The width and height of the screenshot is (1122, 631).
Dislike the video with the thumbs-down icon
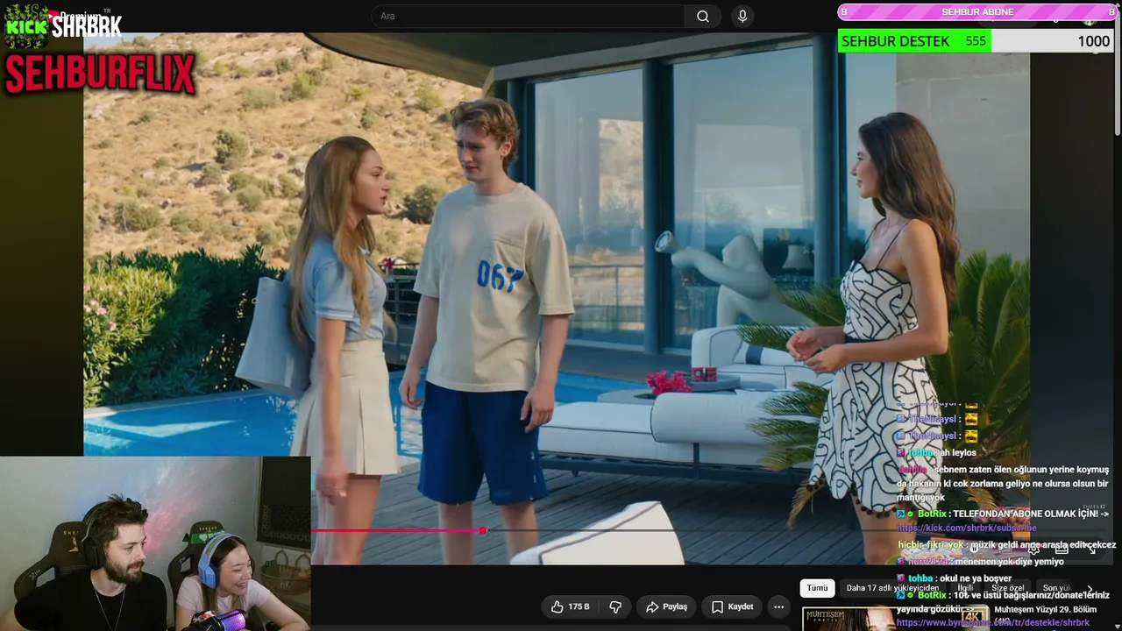(615, 606)
